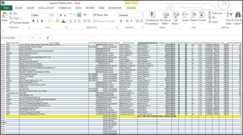Image resolution: width=243 pixels, height=135 pixels.
Task: Toggle Italic formatting
Action: [x=37, y=21]
